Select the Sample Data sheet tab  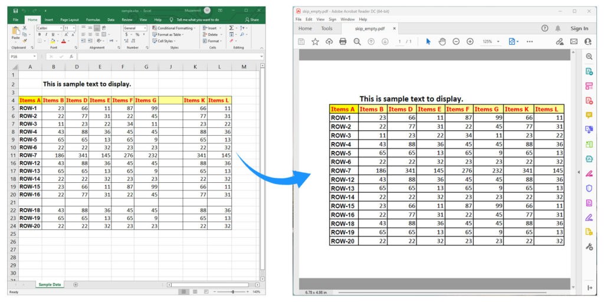coord(50,284)
